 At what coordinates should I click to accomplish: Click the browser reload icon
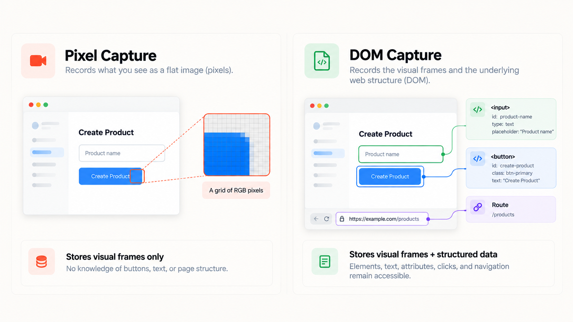coord(327,219)
